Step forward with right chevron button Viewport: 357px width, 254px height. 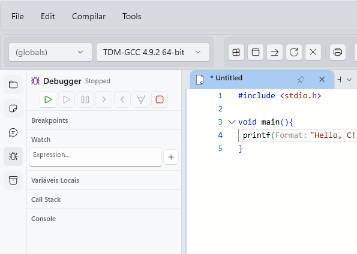[104, 99]
